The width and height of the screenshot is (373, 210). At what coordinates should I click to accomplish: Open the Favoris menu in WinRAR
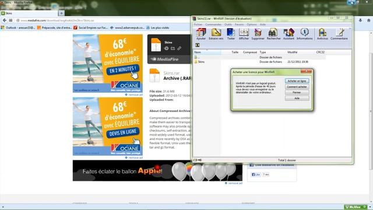pyautogui.click(x=240, y=24)
